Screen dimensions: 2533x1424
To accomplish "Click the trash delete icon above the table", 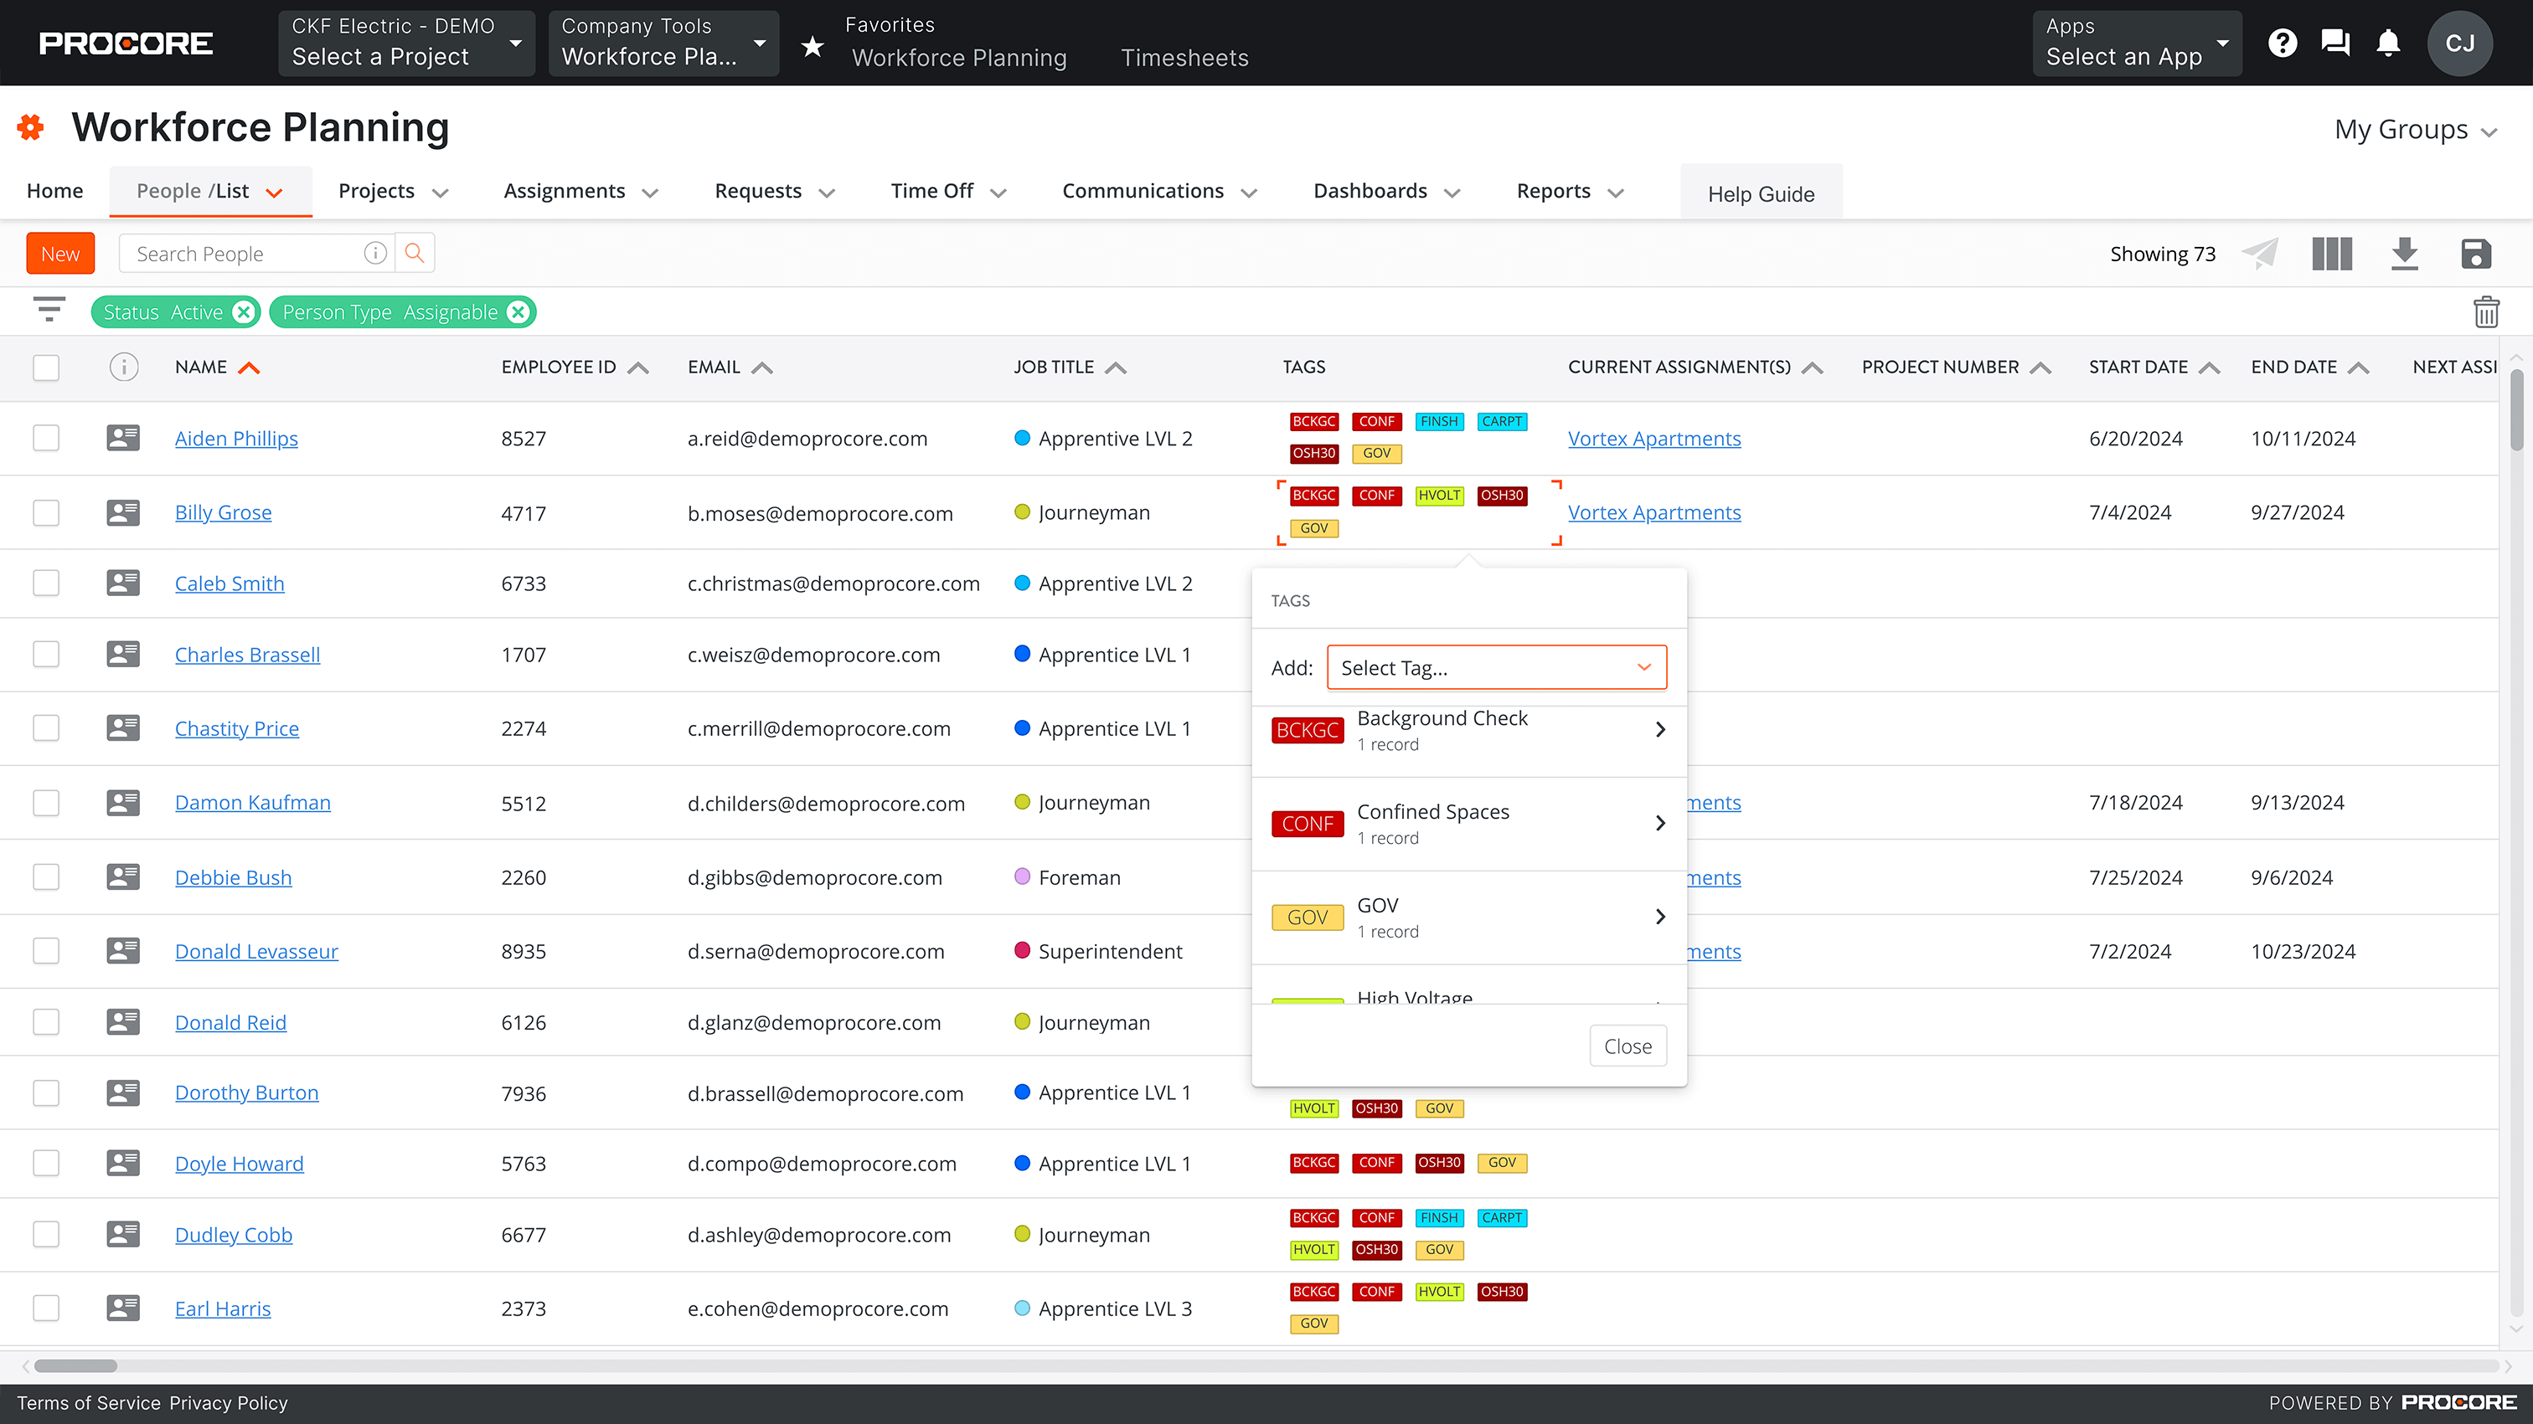I will [x=2487, y=311].
